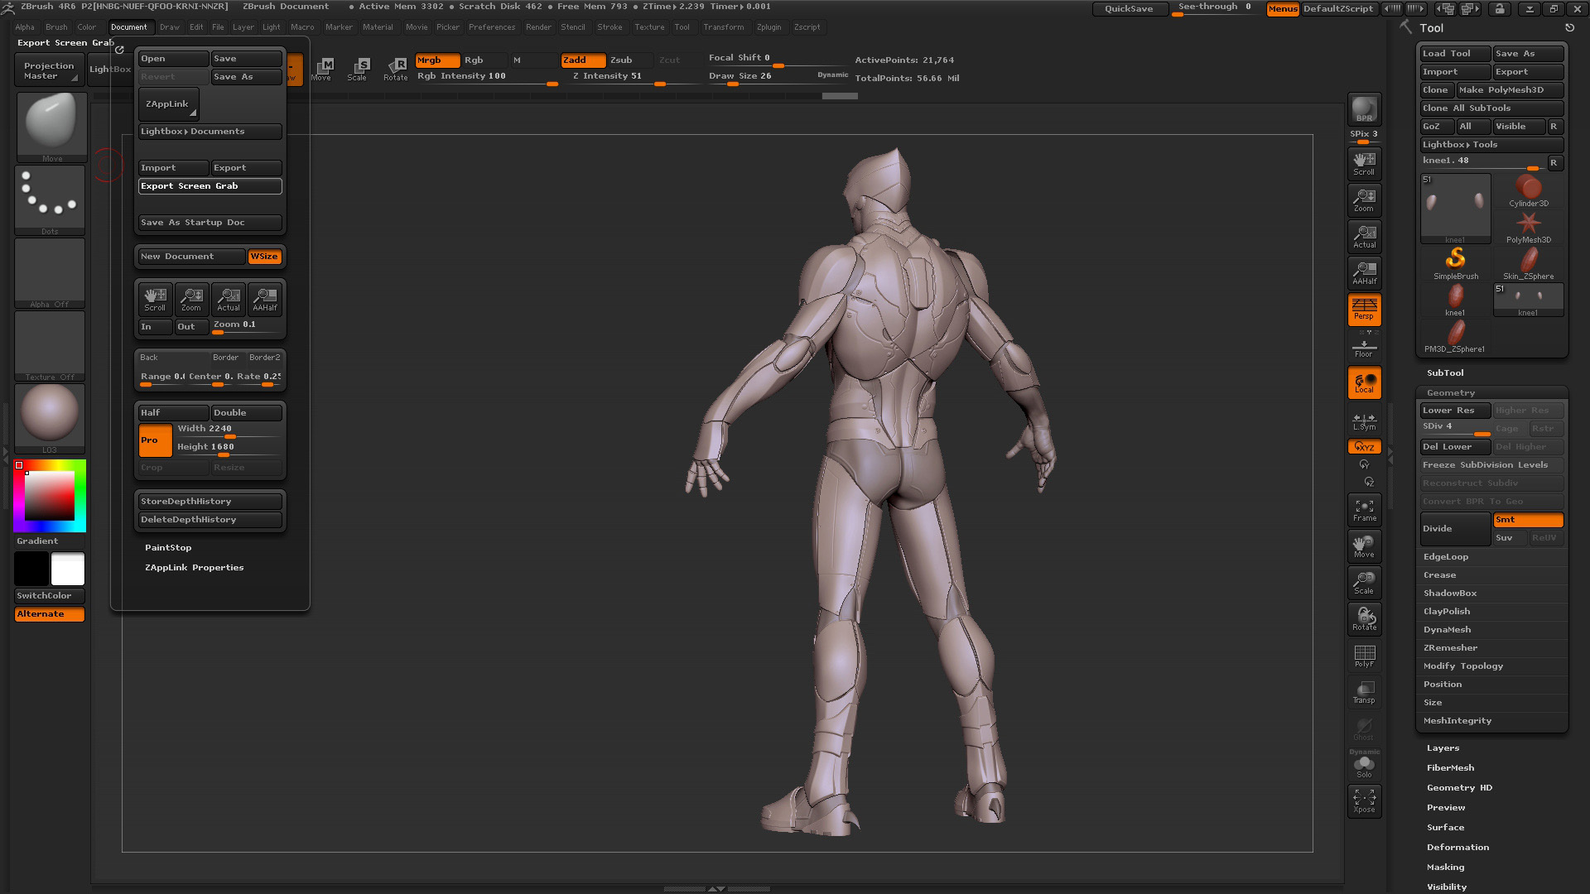
Task: Expand the DynaMesh subsection
Action: point(1448,630)
